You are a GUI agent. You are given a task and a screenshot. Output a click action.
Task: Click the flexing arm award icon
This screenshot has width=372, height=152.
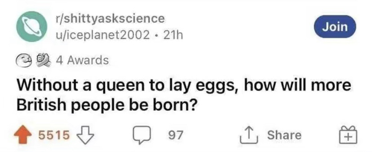[x=42, y=60]
